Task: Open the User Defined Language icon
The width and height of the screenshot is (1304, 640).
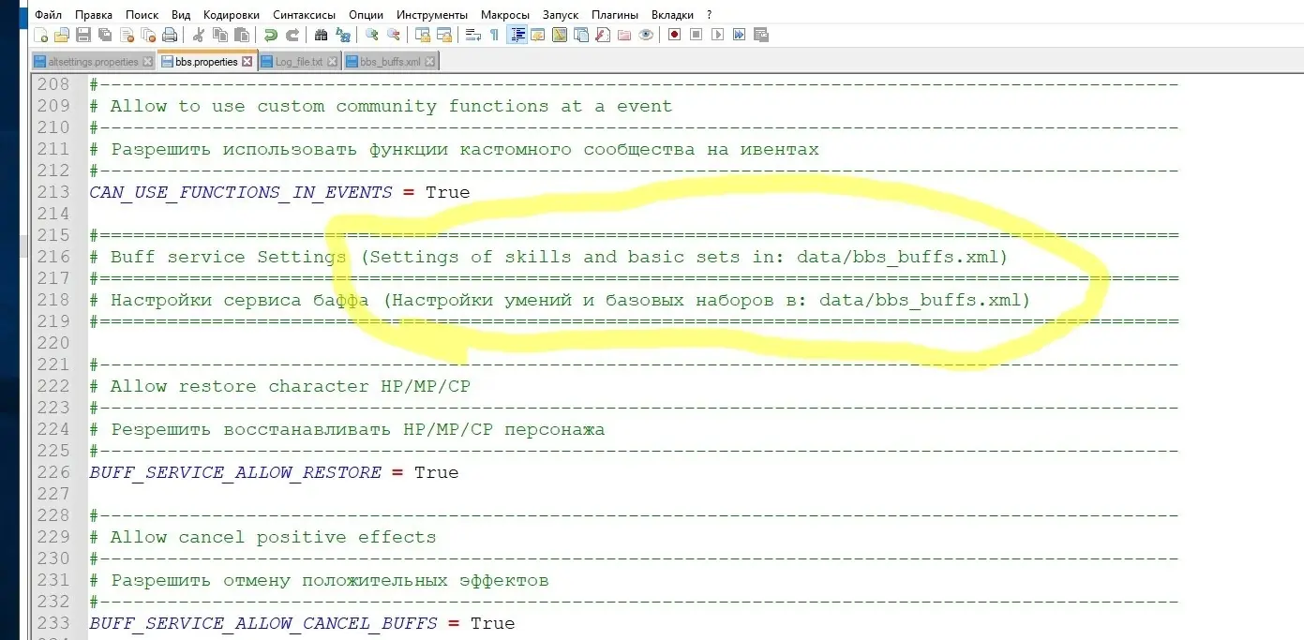Action: point(538,35)
